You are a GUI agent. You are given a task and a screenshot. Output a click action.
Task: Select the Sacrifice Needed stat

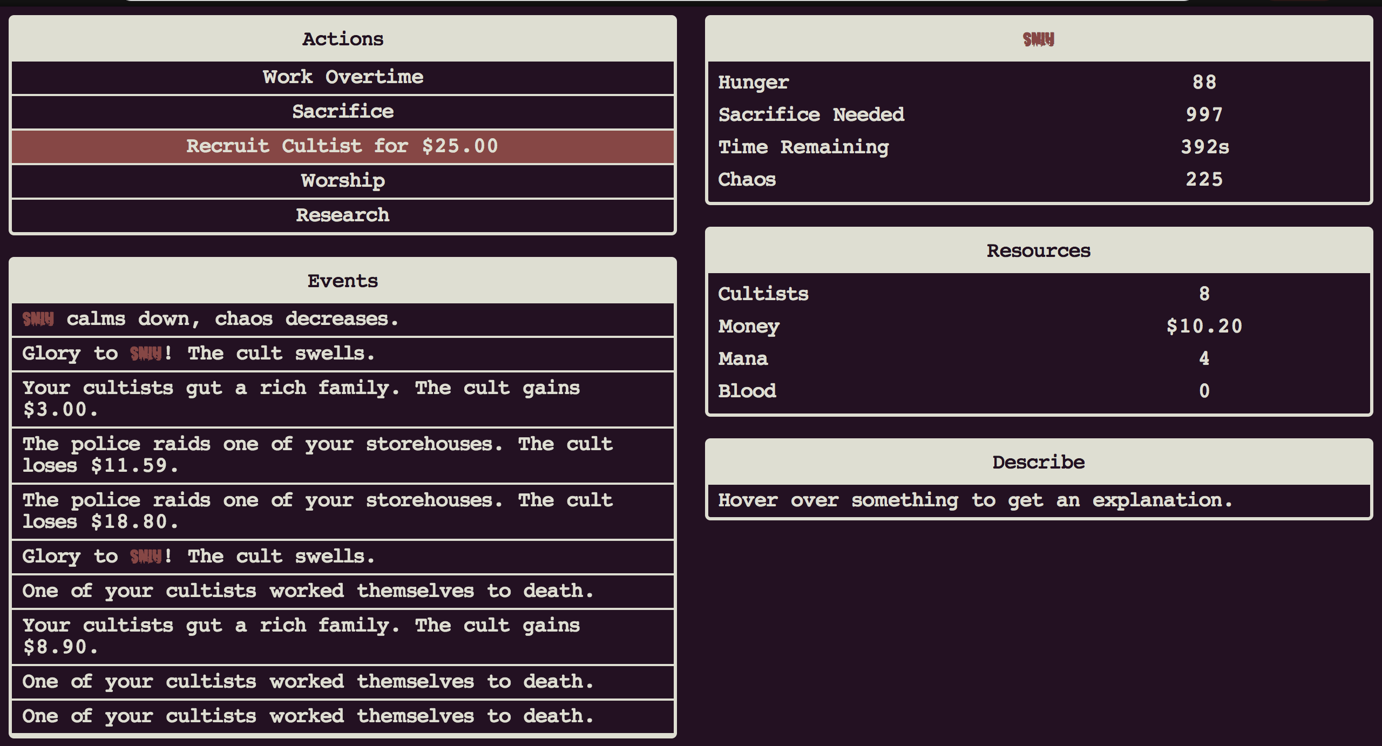click(x=1039, y=114)
